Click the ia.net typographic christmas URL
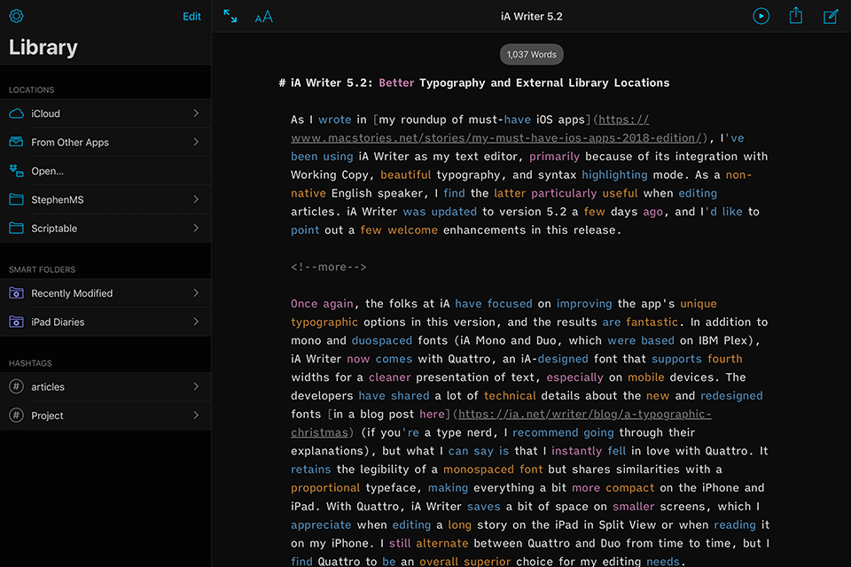 pos(584,414)
